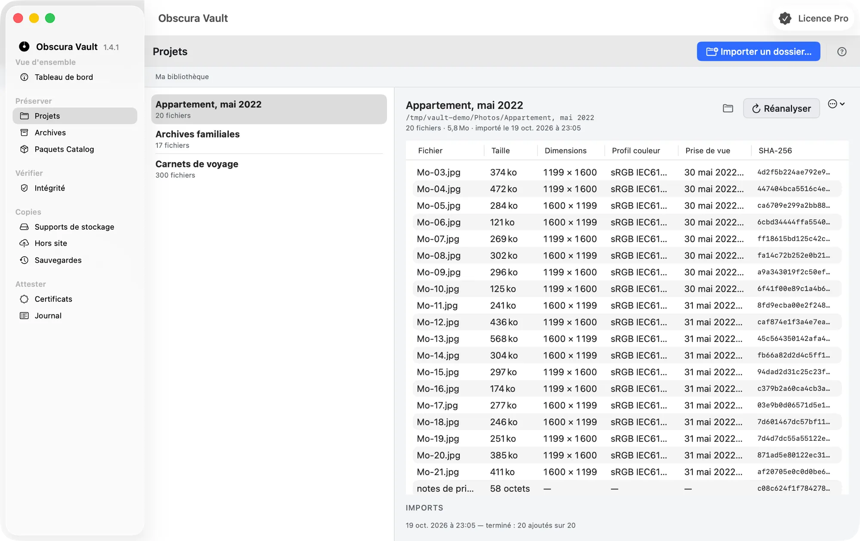Viewport: 860px width, 541px height.
Task: Open Paquets Catalog in the sidebar
Action: [x=75, y=149]
